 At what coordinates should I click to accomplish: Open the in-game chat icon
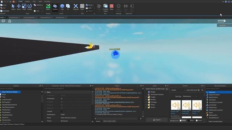[3, 21]
